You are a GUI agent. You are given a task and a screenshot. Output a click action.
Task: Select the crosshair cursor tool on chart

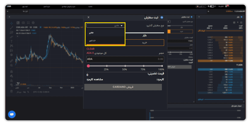(11, 23)
